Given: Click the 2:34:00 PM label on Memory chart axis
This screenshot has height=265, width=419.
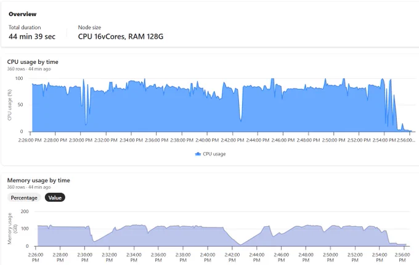Looking at the screenshot, I should 134,257.
